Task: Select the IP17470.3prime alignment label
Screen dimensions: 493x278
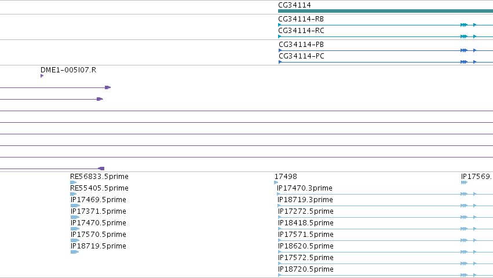Action: [x=305, y=188]
